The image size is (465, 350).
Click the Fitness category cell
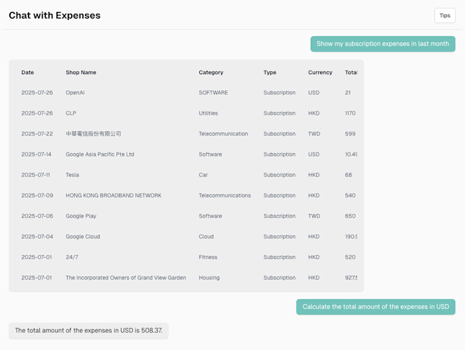tap(208, 257)
